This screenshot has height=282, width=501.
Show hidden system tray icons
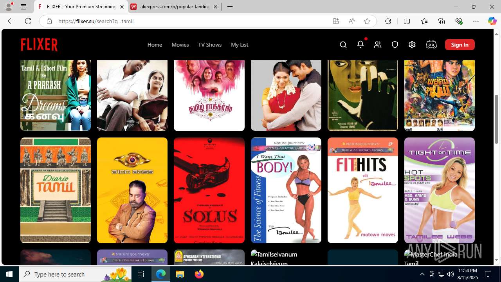point(422,274)
